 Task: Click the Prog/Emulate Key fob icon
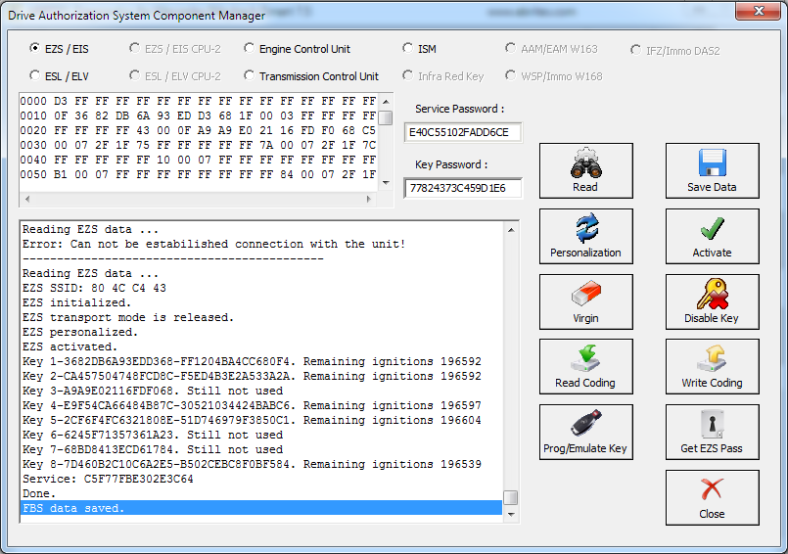586,423
